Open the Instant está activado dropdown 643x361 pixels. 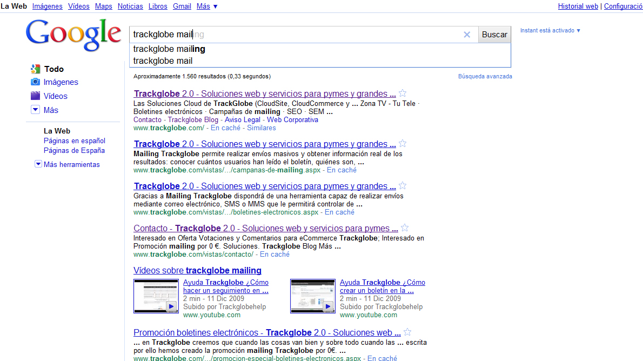550,30
